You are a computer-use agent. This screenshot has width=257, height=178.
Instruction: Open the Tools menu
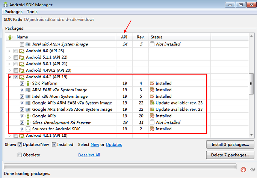[x=32, y=12]
